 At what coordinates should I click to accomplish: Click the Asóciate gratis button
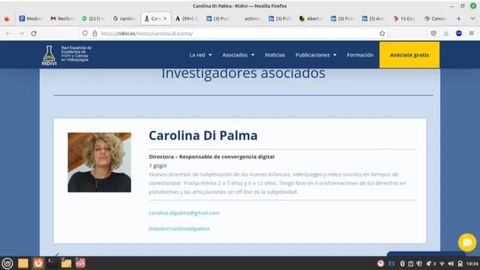pos(409,55)
